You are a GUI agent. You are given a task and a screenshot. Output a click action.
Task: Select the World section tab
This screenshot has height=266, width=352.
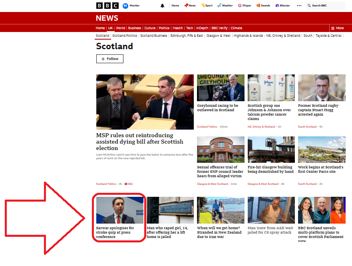pyautogui.click(x=120, y=28)
